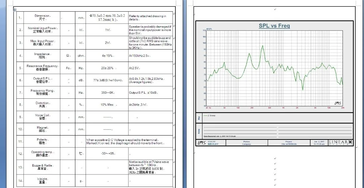This screenshot has width=364, height=188.
Task: Click the 'Output S.P.L.' label in row 6
Action: coord(42,78)
